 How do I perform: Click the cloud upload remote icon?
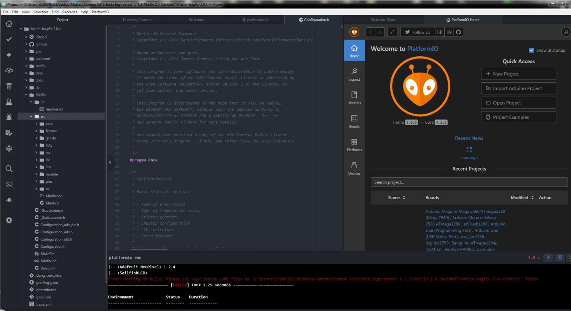point(9,70)
